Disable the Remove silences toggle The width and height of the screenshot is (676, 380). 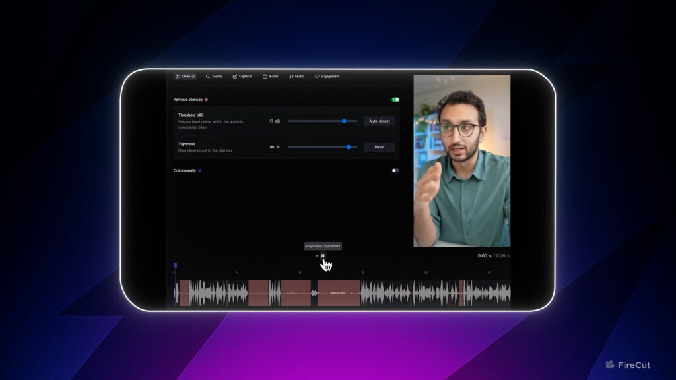click(395, 100)
